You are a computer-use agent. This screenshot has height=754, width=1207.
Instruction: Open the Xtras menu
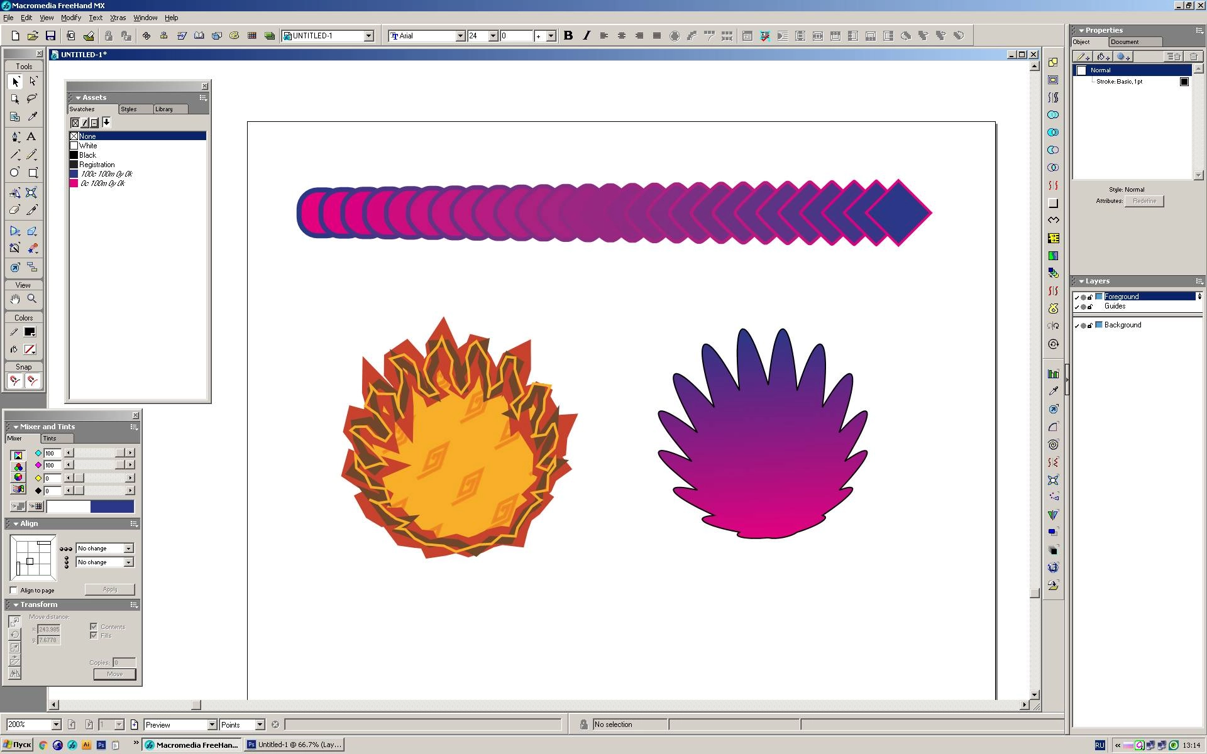pyautogui.click(x=118, y=18)
